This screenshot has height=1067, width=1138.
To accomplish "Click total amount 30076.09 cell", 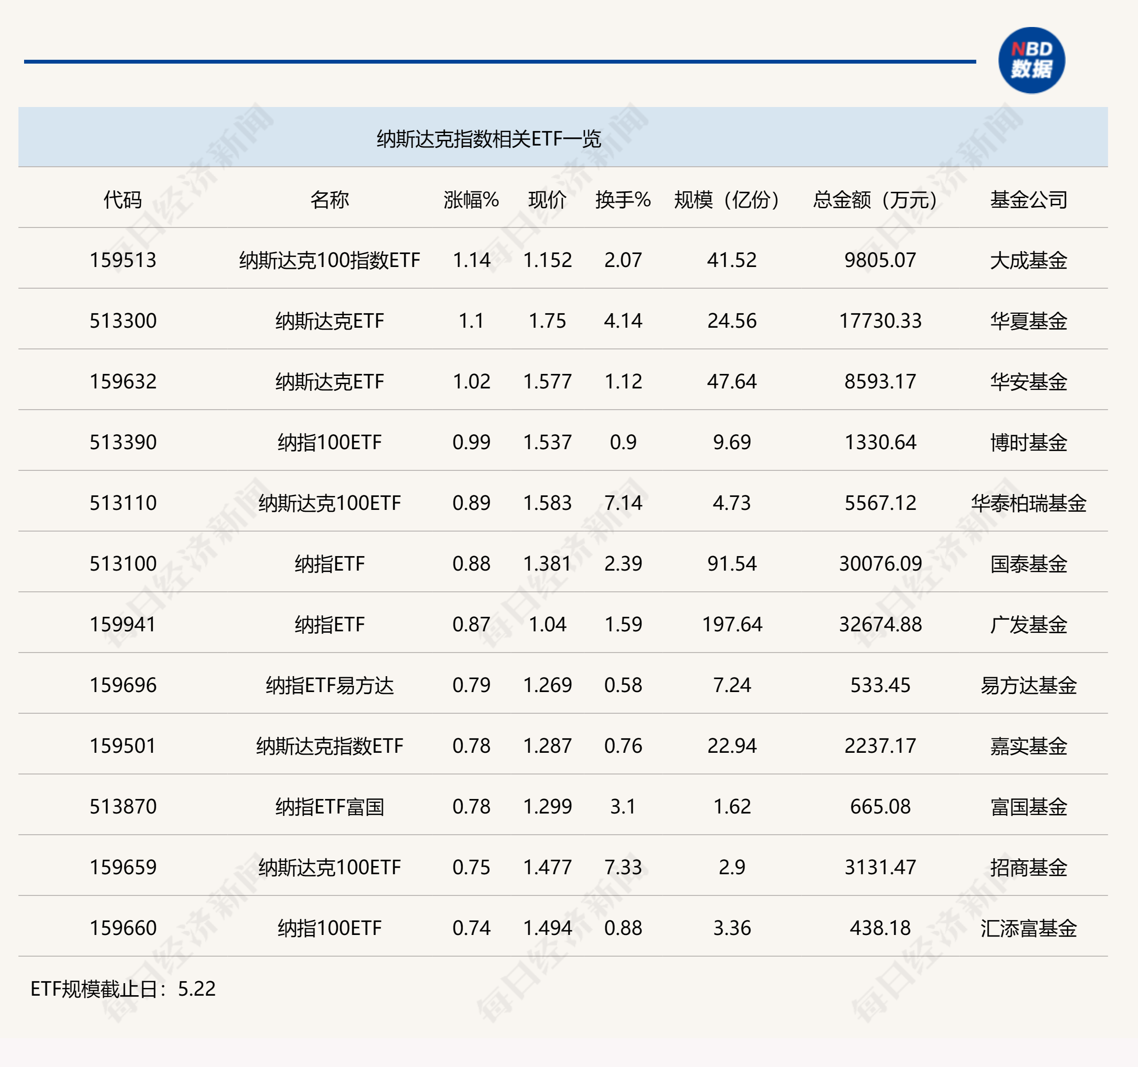I will point(880,563).
